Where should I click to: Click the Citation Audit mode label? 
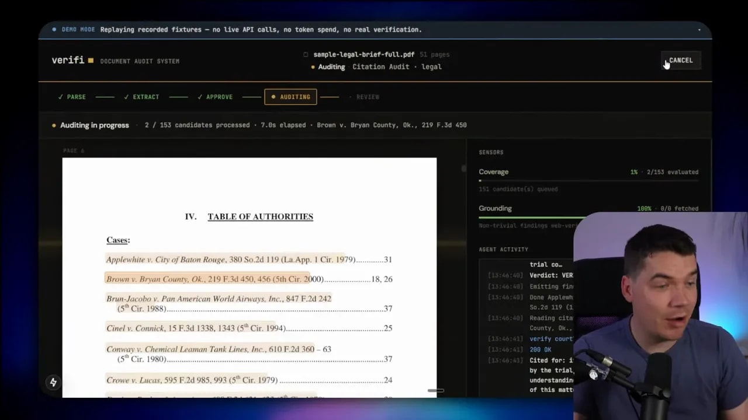pyautogui.click(x=381, y=66)
